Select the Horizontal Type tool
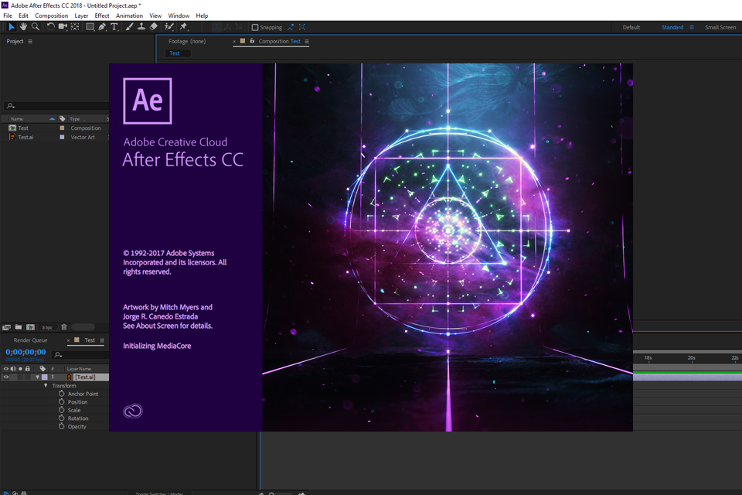The width and height of the screenshot is (742, 495). click(114, 27)
